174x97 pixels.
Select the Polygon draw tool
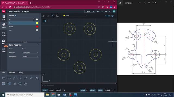pyautogui.click(x=25, y=84)
